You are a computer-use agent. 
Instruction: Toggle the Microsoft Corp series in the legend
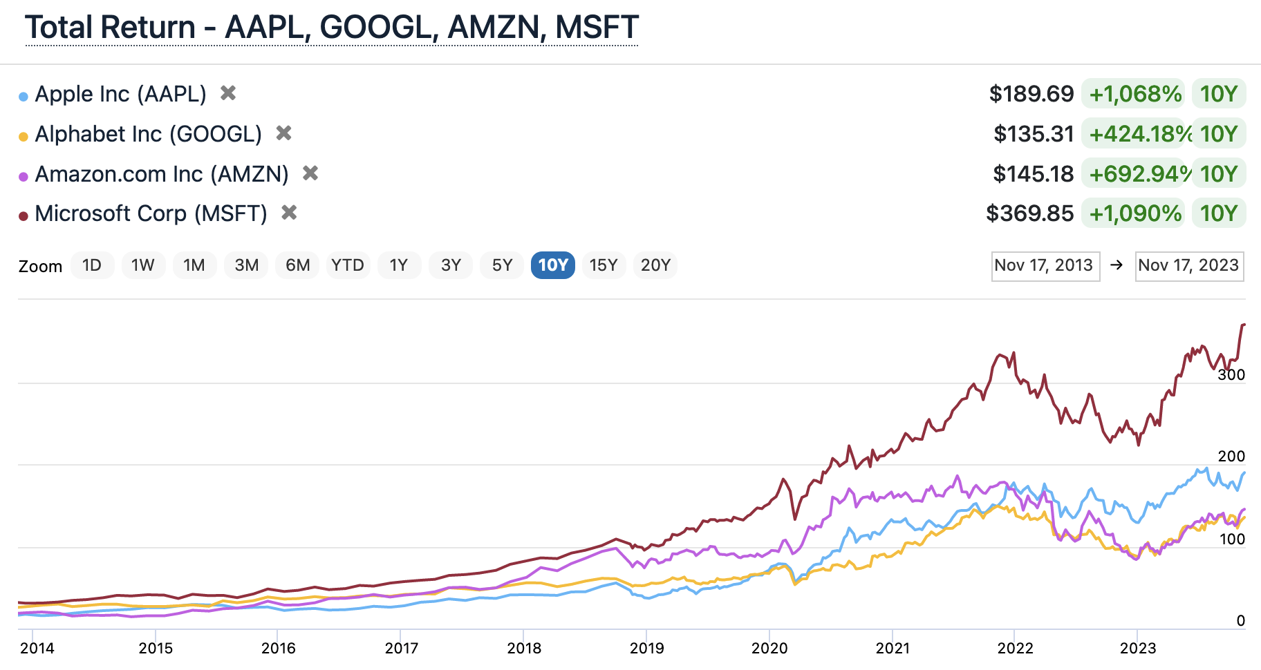151,213
